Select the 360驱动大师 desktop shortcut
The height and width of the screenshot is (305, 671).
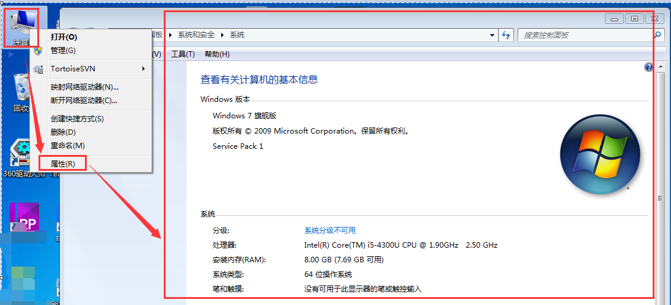[x=22, y=158]
